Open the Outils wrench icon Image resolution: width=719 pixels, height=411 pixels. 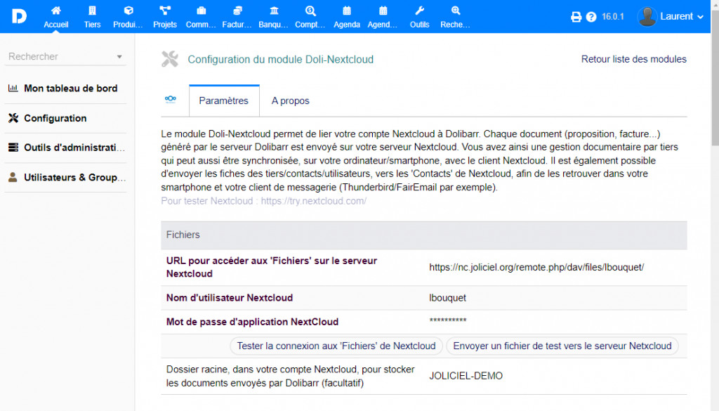pyautogui.click(x=419, y=10)
